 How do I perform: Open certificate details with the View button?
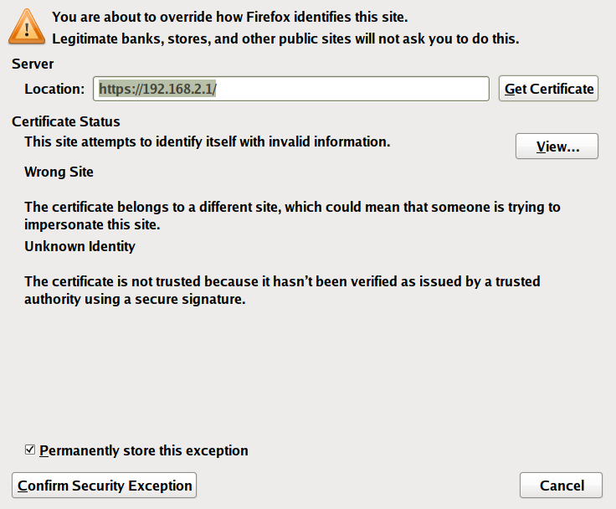[557, 147]
